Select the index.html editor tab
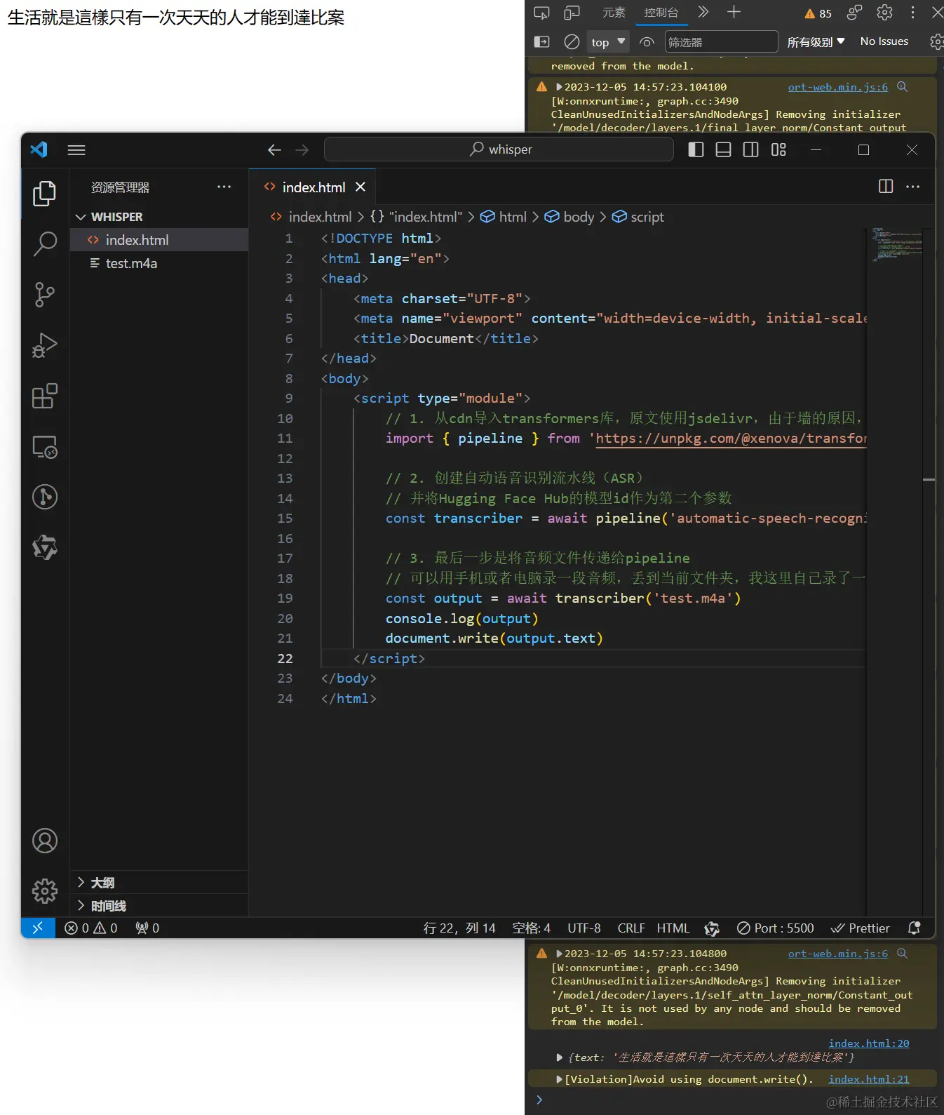 point(313,187)
